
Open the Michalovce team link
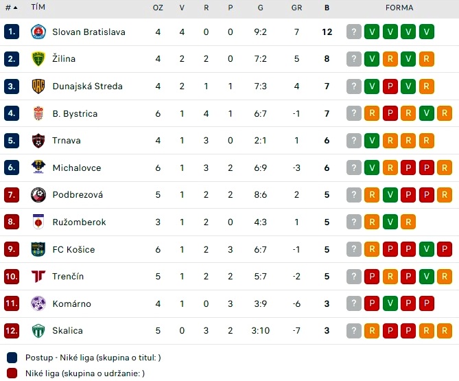(77, 168)
